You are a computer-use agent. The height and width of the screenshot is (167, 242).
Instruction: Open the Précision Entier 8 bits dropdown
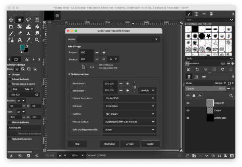tap(129, 106)
